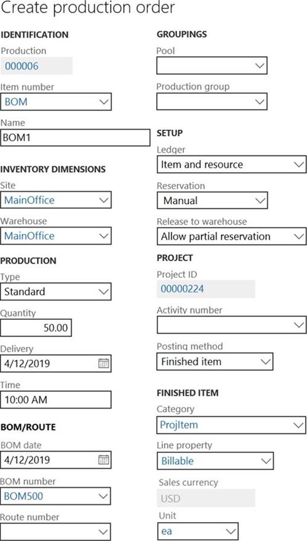Viewport: 307px width, 541px height.
Task: Open the Reservation dropdown
Action: click(x=260, y=200)
